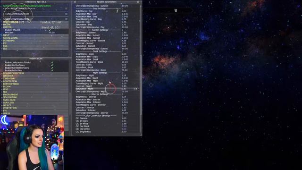The height and width of the screenshot is (170, 302).
Task: Click the icon right of APPLY CHANGES
Action: coord(66,8)
